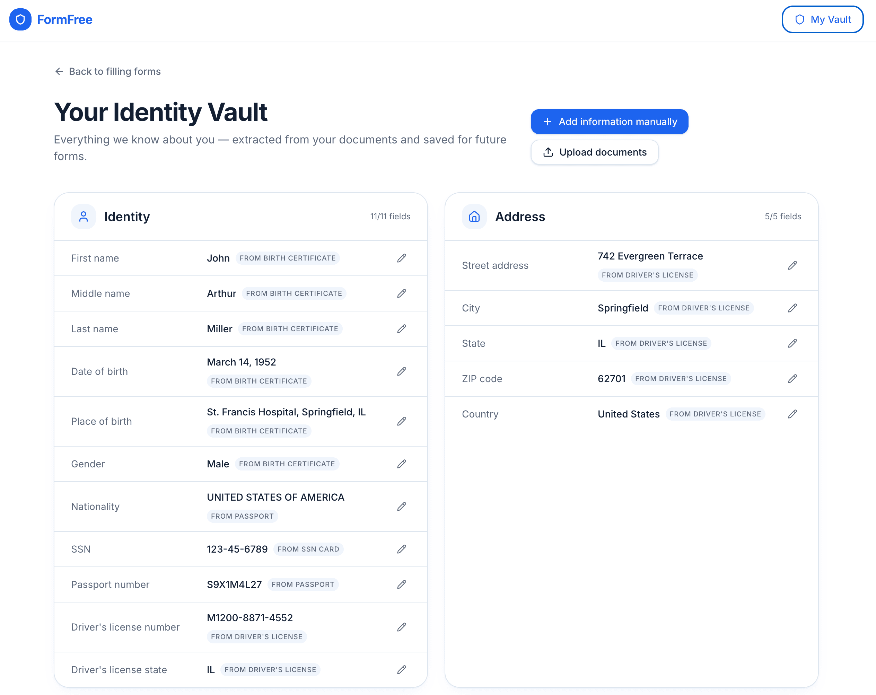Image resolution: width=876 pixels, height=695 pixels.
Task: Click Add information manually button
Action: [x=610, y=122]
